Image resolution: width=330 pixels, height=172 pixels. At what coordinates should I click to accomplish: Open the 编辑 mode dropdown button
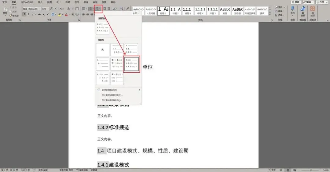pos(308,2)
